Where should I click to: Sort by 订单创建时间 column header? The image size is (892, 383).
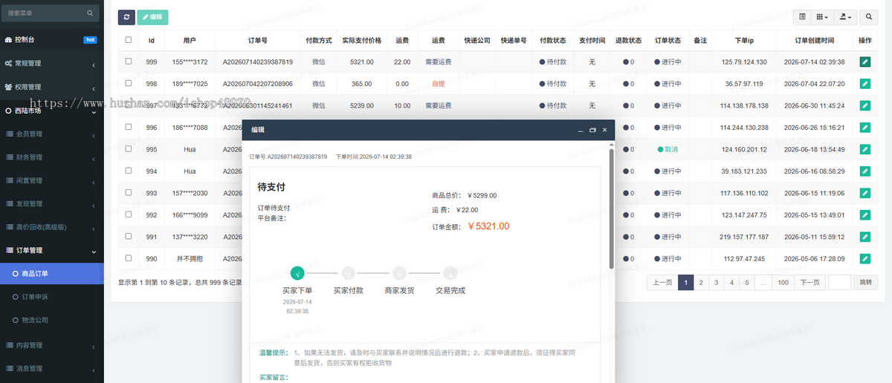click(x=814, y=40)
